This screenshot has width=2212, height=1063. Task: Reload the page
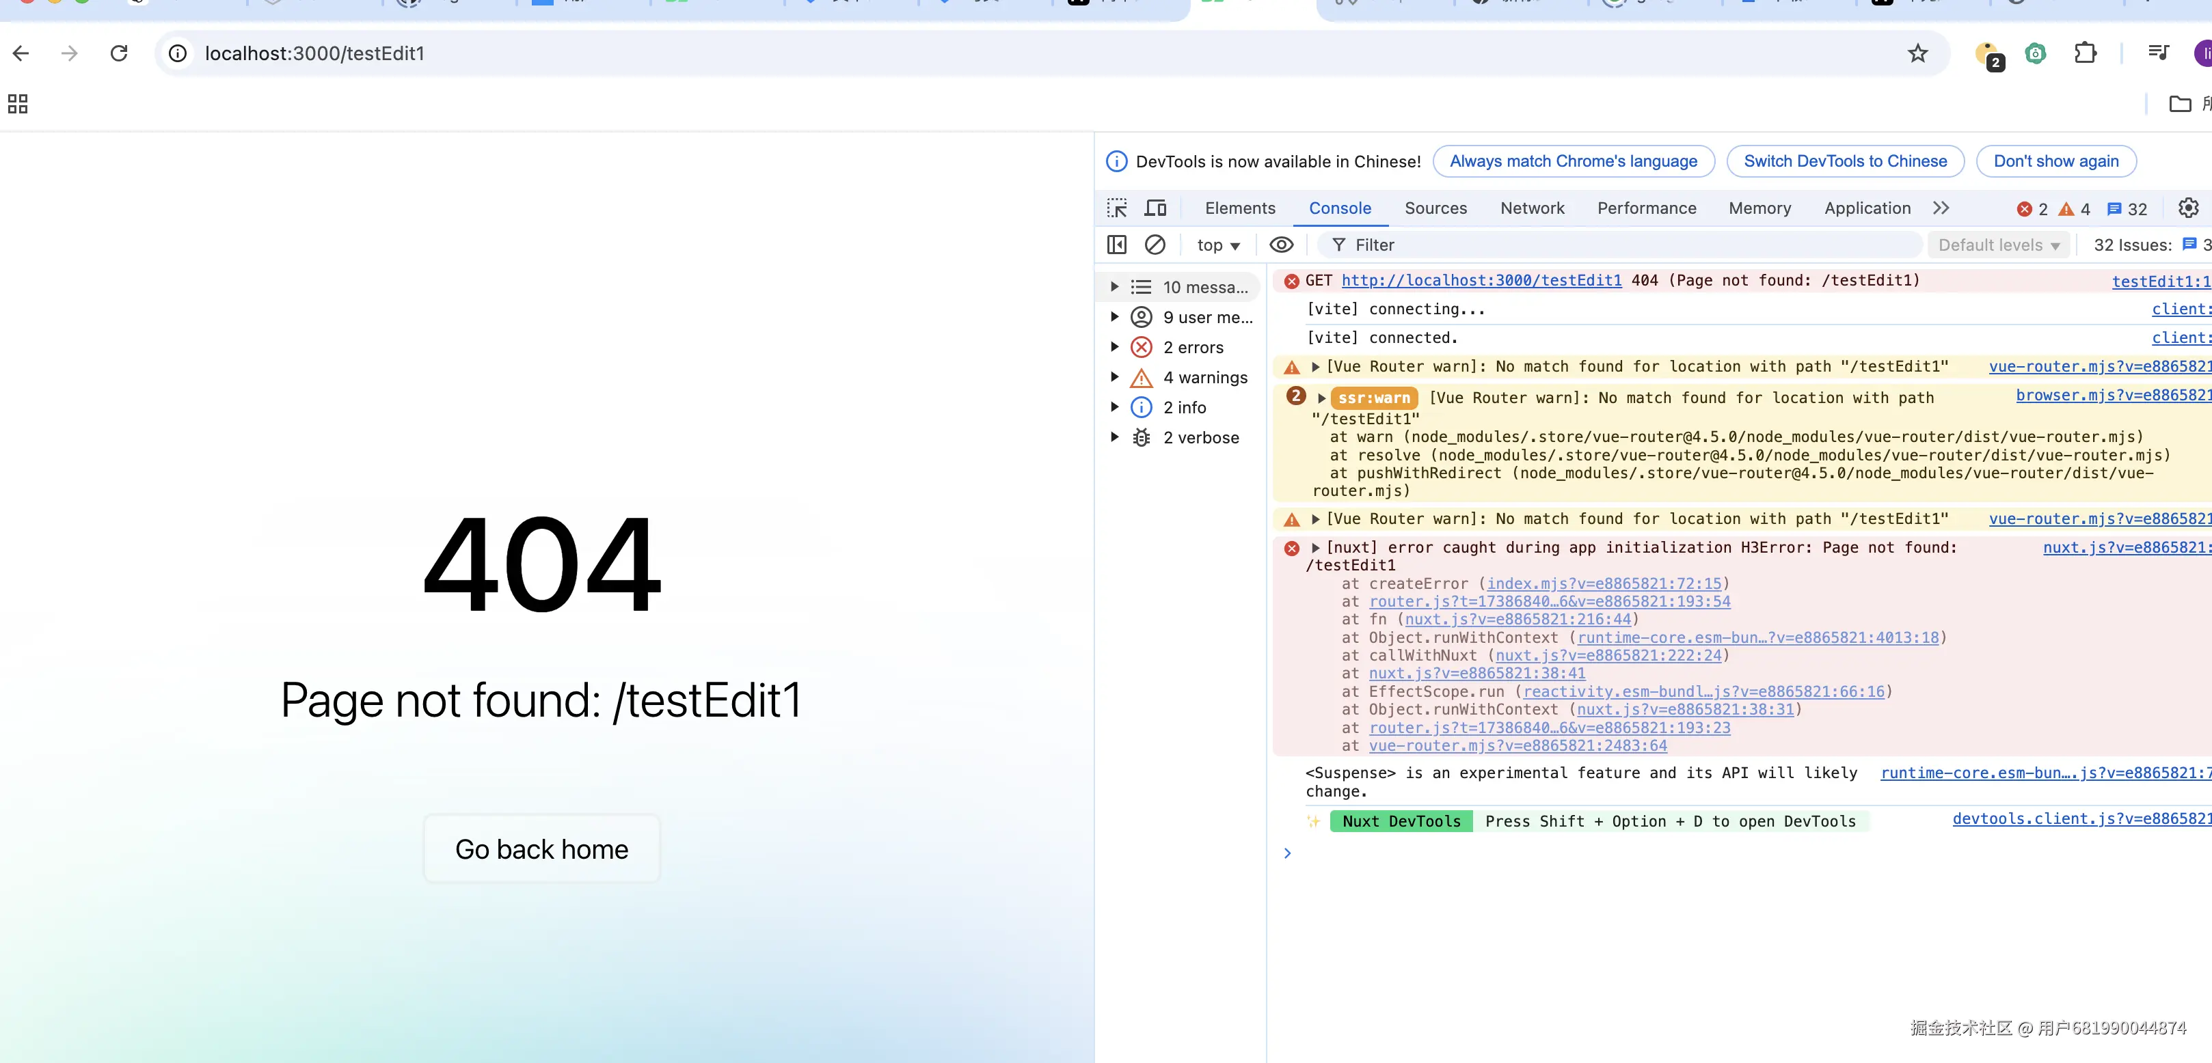click(x=120, y=53)
